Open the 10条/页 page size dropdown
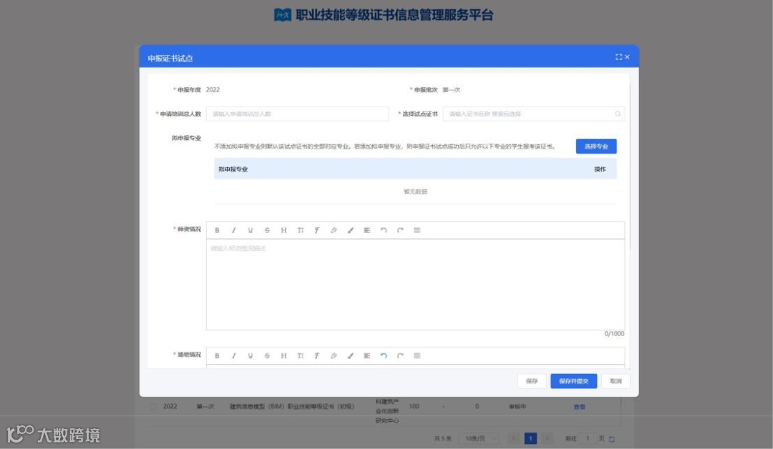The image size is (773, 449). coord(480,438)
